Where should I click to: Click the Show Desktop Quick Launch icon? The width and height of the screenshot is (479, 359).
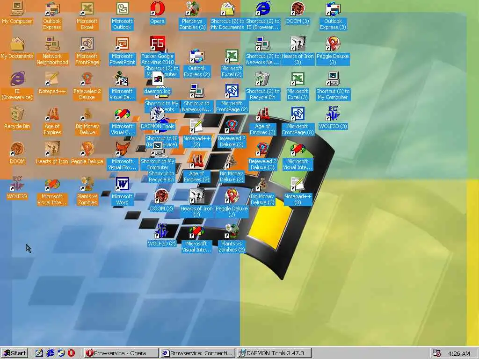click(39, 353)
